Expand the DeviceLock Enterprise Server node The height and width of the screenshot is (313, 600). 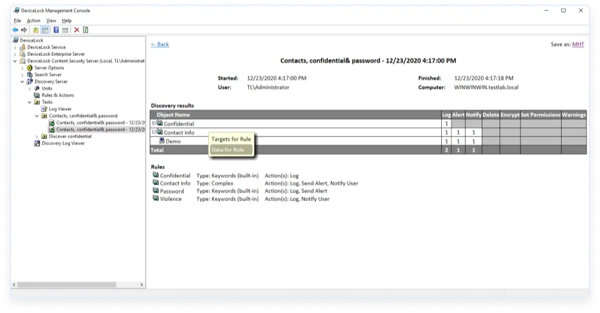tap(15, 54)
